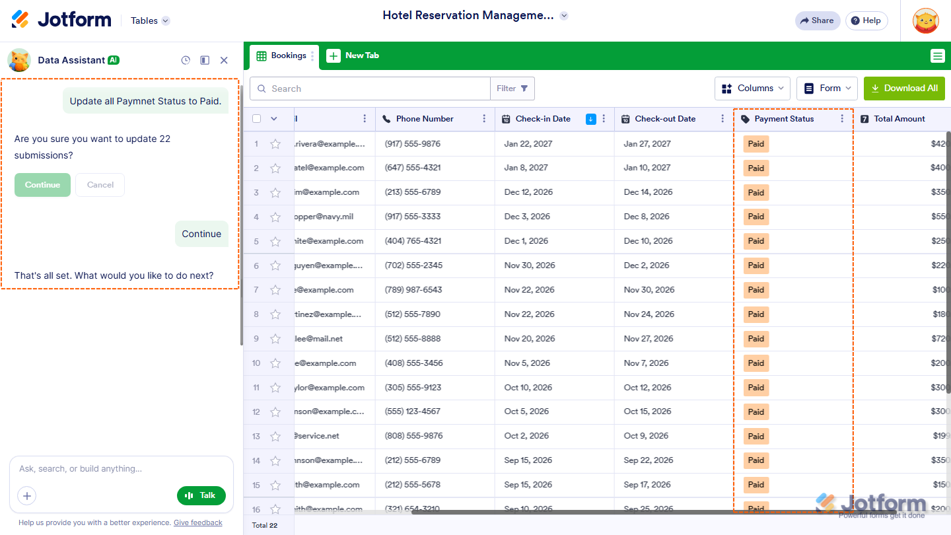Click Check-in Date sort arrow indicator
The width and height of the screenshot is (951, 535).
pos(591,119)
